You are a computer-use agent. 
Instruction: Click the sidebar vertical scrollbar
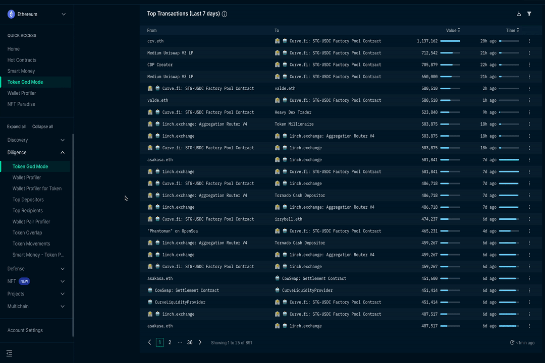point(73,235)
